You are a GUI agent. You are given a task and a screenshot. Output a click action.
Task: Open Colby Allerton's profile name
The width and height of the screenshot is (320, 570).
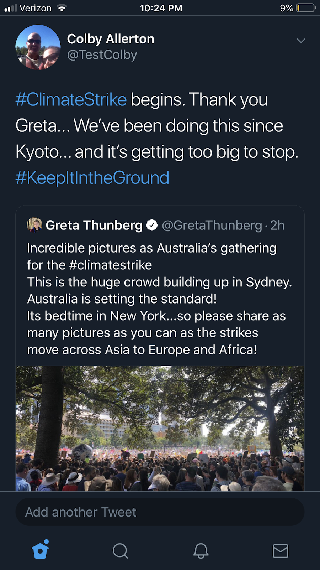(x=111, y=39)
